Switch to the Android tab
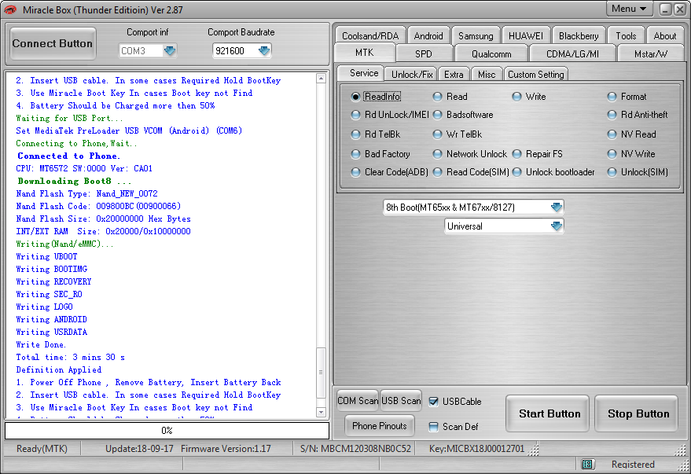Screen dimensions: 691x474 (428, 35)
